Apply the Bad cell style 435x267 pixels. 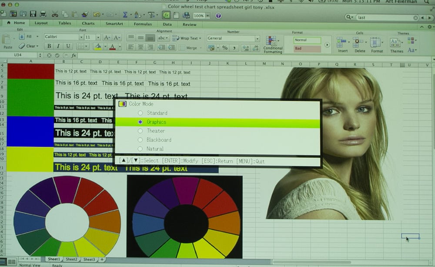307,49
